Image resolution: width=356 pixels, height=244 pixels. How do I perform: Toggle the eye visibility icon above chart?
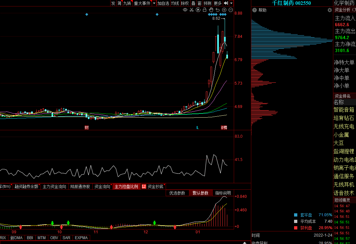[185, 10]
